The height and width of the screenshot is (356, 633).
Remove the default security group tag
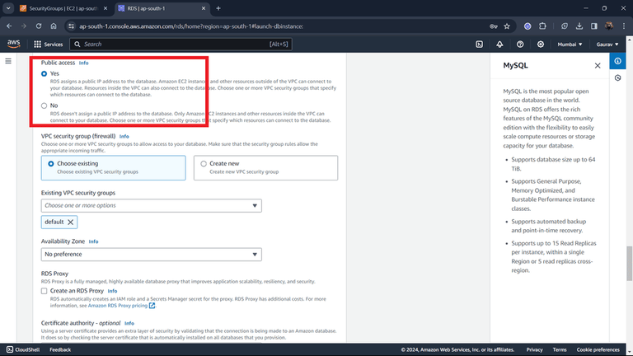(x=71, y=222)
